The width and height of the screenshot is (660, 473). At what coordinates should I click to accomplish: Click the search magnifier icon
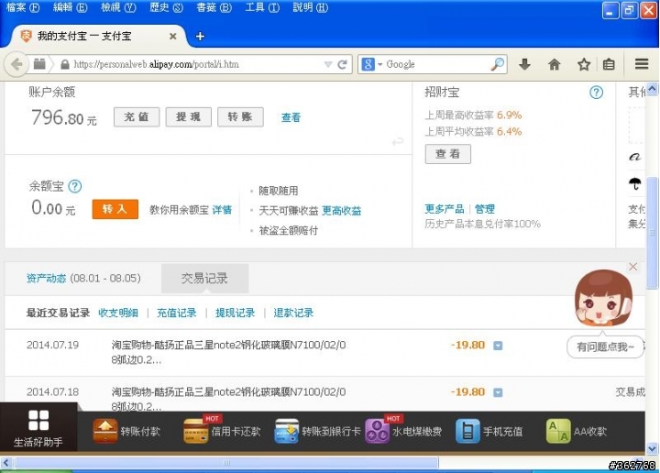498,64
